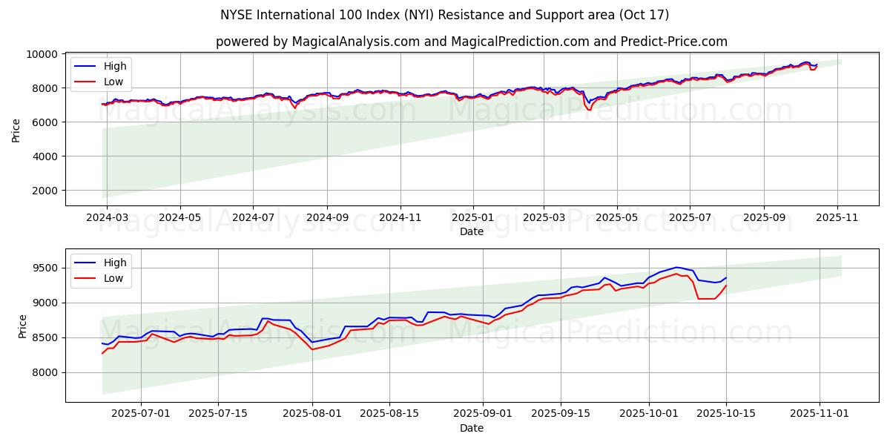
Task: Click the 2025-11-01 date tick label
Action: coord(820,415)
